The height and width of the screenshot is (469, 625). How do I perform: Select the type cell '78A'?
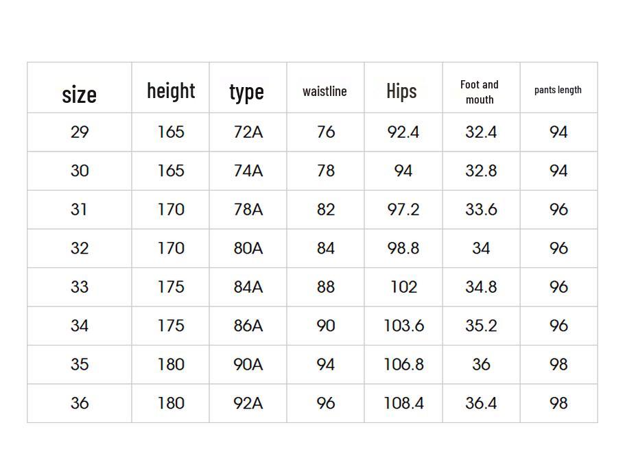coord(248,209)
